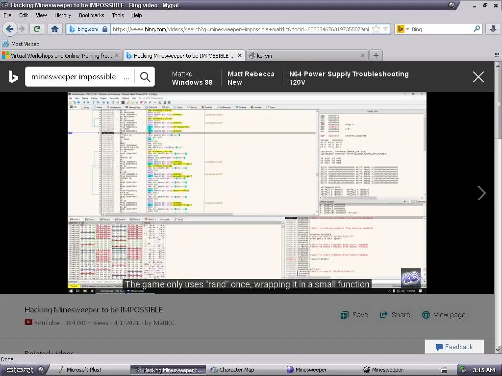Submit search with Bing magnifier icon
Image resolution: width=502 pixels, height=376 pixels.
click(x=145, y=77)
